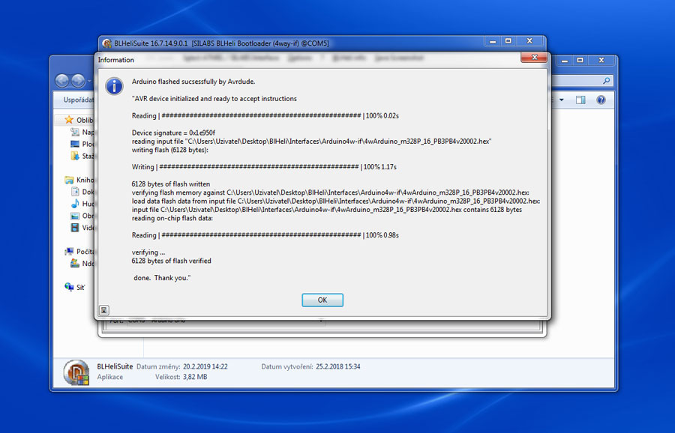Image resolution: width=675 pixels, height=433 pixels.
Task: Select the Knihovny libraries sidebar item
Action: [79, 180]
